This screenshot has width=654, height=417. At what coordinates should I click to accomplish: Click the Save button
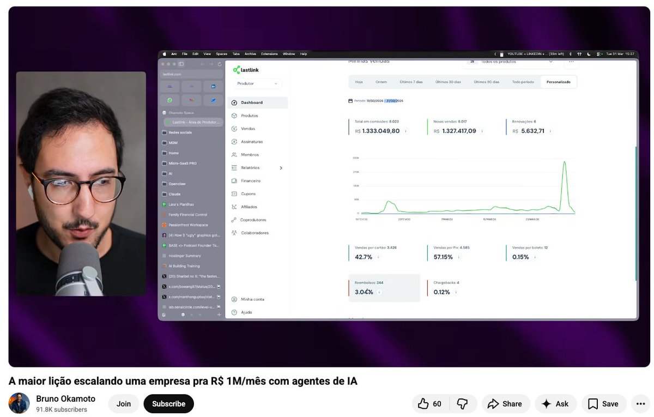(x=604, y=404)
